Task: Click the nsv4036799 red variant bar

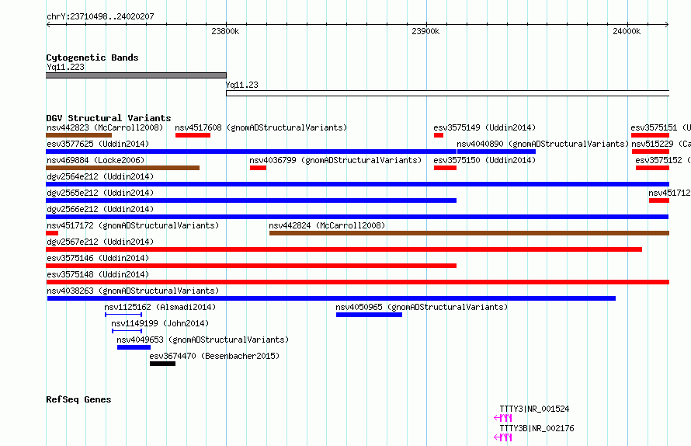Action: click(258, 168)
